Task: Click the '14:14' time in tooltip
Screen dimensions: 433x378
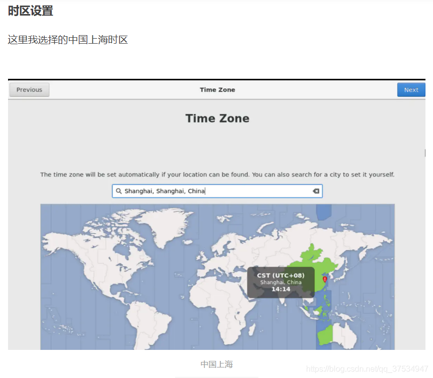Action: click(281, 289)
